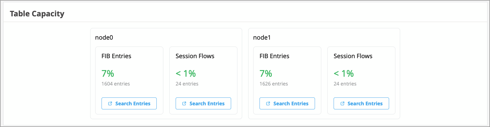The width and height of the screenshot is (490, 127).
Task: Search Entries for node1 Session Flows
Action: (x=361, y=103)
